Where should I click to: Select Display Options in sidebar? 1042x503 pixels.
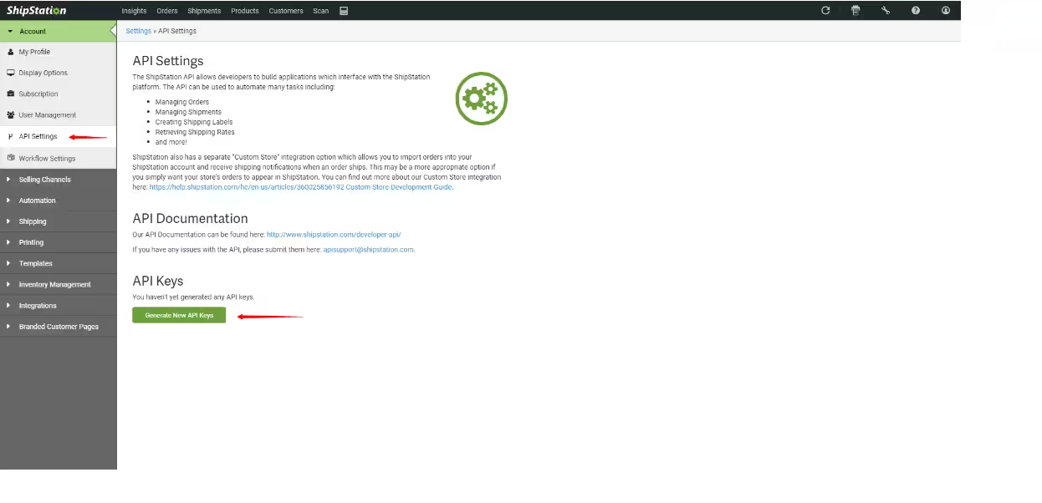pos(43,73)
